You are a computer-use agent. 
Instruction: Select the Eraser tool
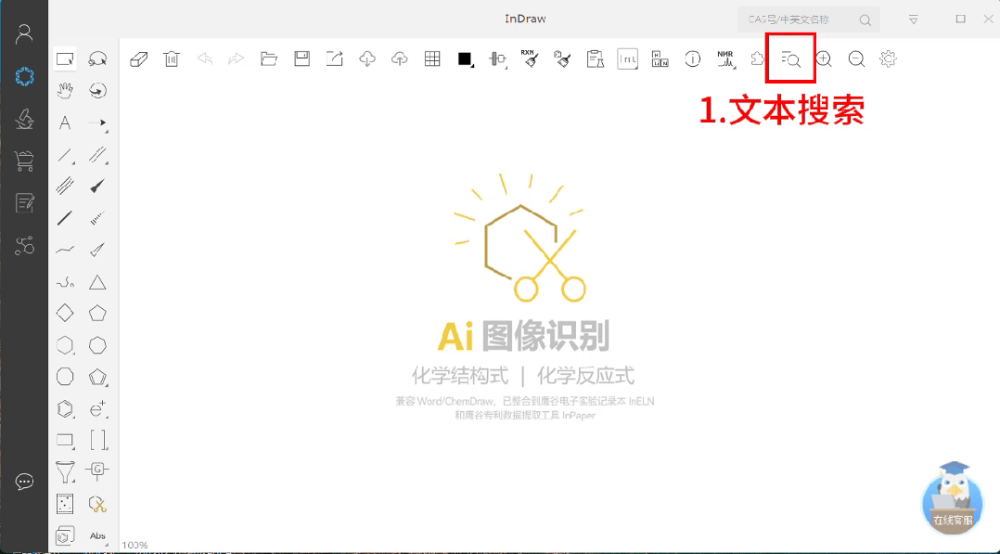(x=139, y=58)
